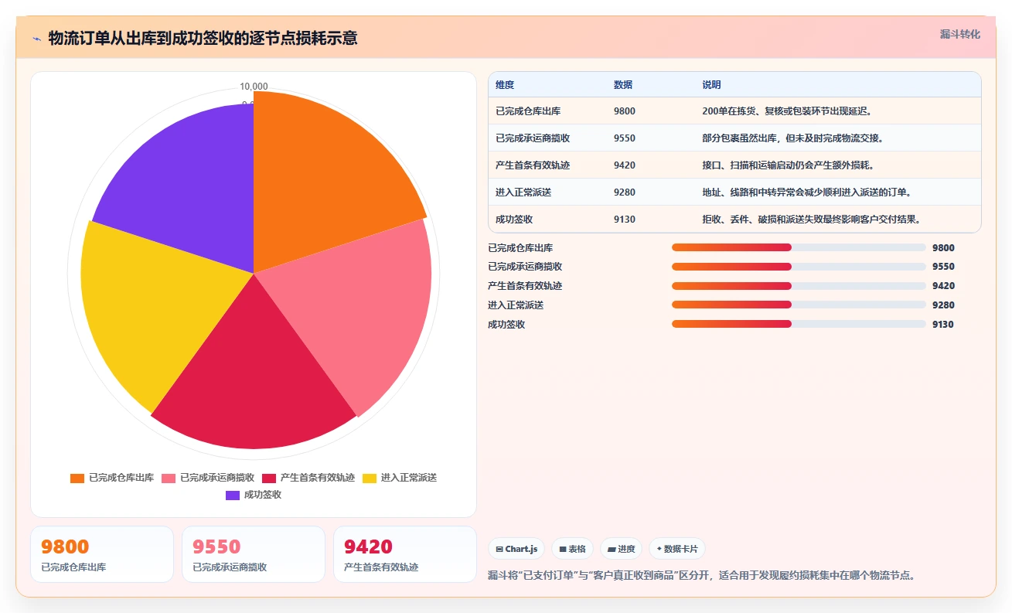Open the 9800 已完成仓库出库 data card
This screenshot has height=613, width=1012.
(x=102, y=554)
